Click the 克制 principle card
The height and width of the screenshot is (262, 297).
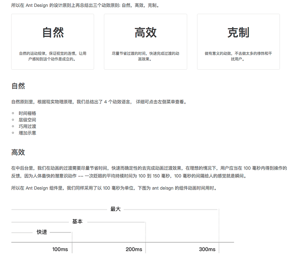click(x=238, y=42)
